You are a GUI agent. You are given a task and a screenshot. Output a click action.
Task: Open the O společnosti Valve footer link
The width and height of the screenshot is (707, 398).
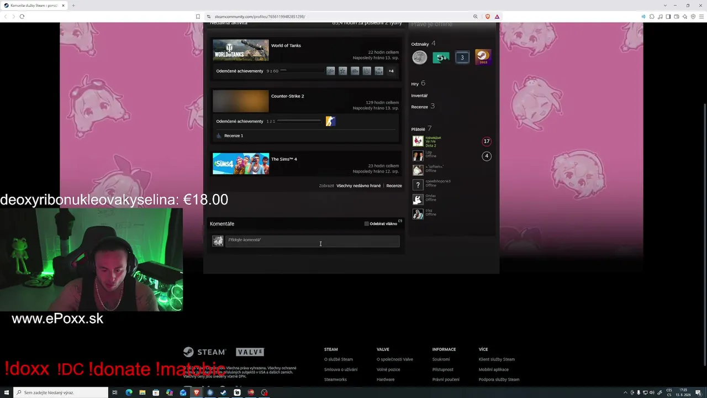(395, 359)
